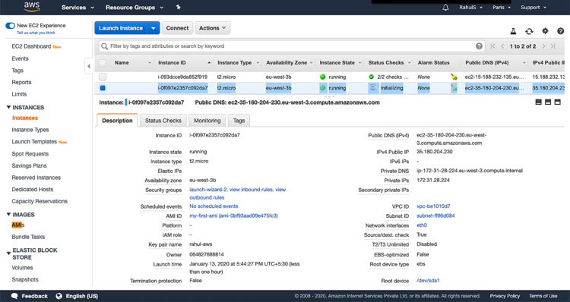Open the help question mark icon
570x302 pixels.
point(561,31)
